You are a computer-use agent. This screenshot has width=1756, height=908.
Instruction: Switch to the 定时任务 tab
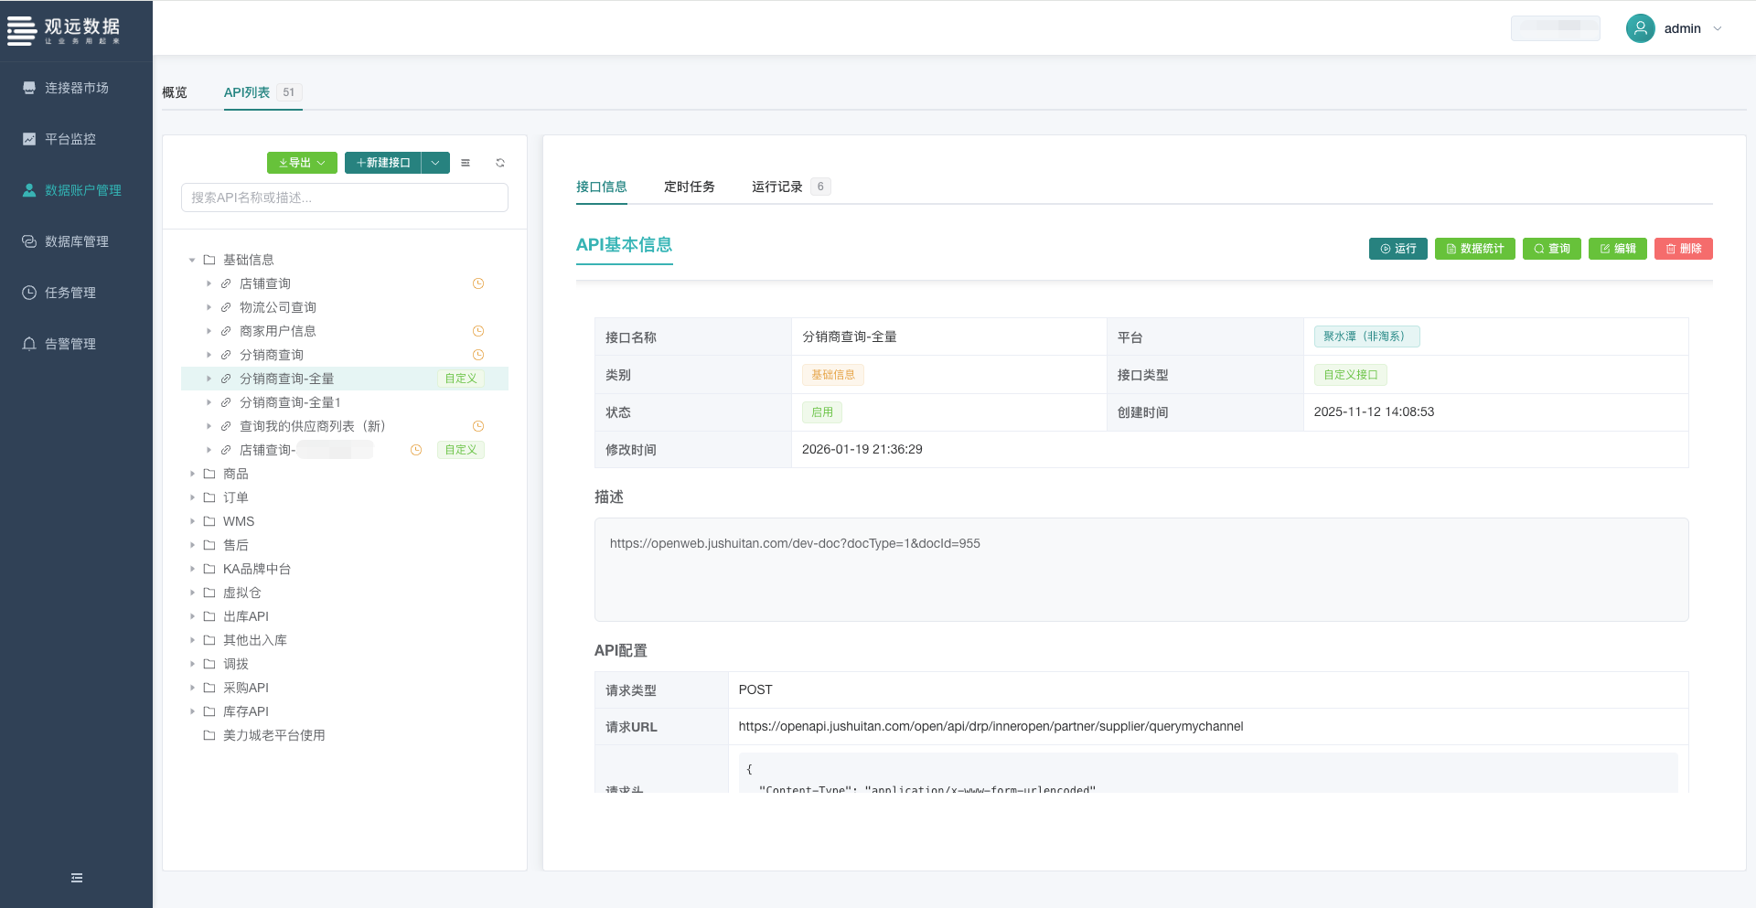[689, 187]
